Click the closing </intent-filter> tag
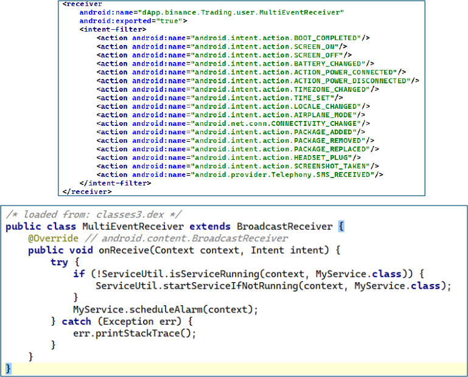468x377 pixels. (115, 183)
